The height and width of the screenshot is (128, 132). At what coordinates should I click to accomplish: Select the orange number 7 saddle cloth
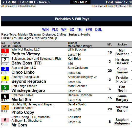pyautogui.click(x=5, y=107)
